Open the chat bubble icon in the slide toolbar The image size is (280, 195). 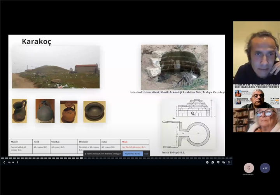tap(213, 162)
